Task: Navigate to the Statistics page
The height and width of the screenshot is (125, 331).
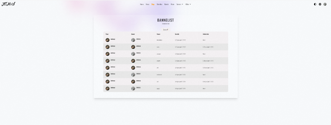Action: point(159,4)
